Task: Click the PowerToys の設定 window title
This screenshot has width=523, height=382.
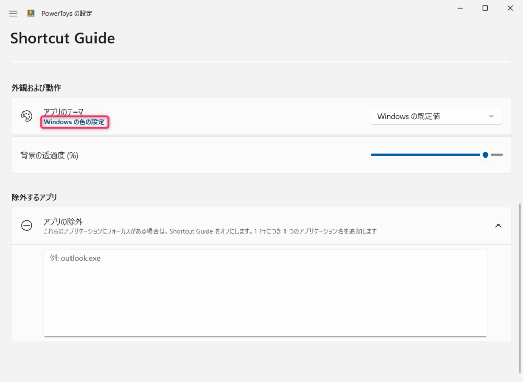Action: coord(67,14)
